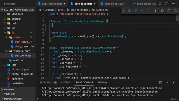This screenshot has height=101, width=179.
Task: Expand the TIMELINE section
Action: tap(18, 94)
